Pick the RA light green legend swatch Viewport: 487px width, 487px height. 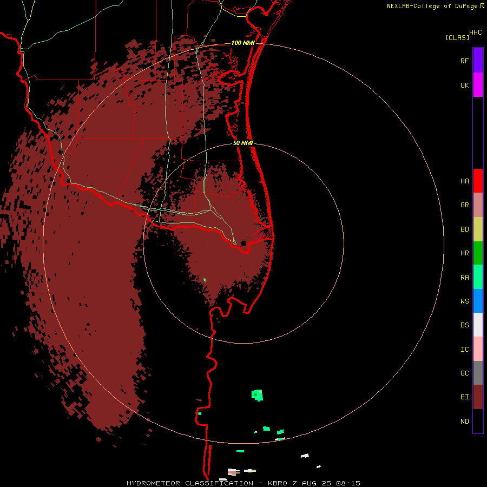coord(478,277)
